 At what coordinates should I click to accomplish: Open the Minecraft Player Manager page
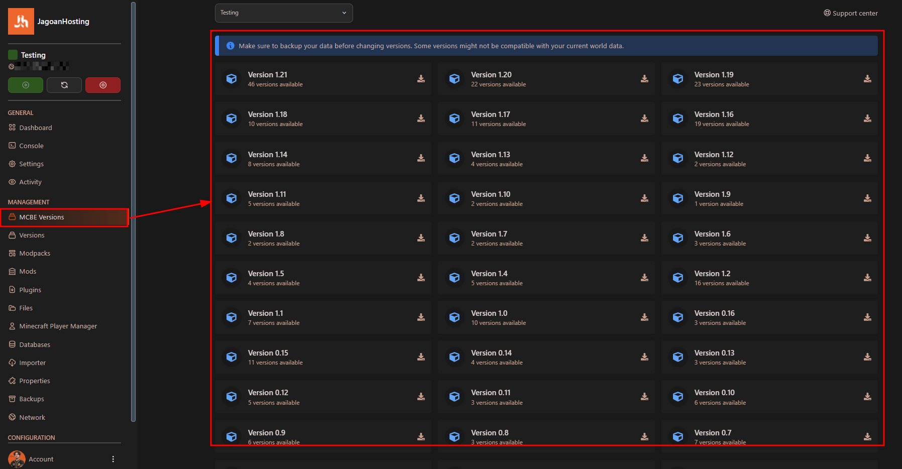(x=58, y=326)
